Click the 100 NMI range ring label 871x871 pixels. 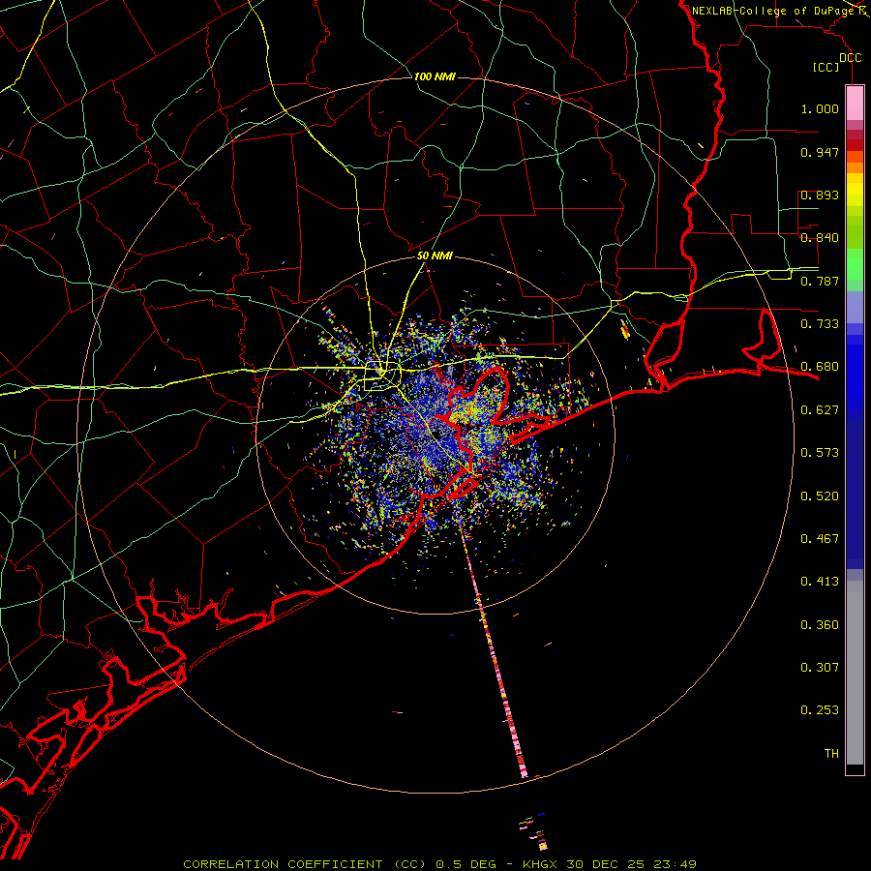pos(435,76)
